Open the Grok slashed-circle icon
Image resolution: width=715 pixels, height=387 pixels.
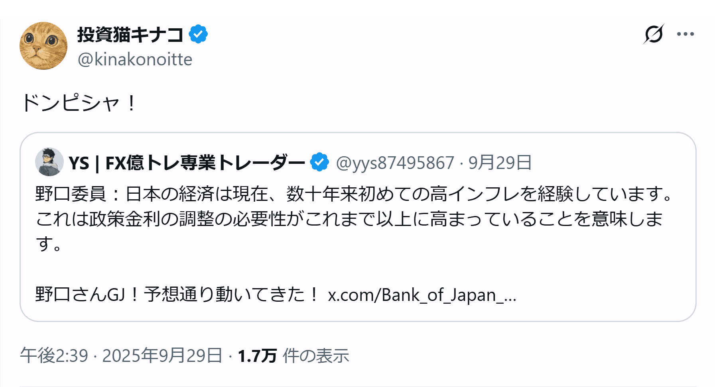tap(653, 34)
